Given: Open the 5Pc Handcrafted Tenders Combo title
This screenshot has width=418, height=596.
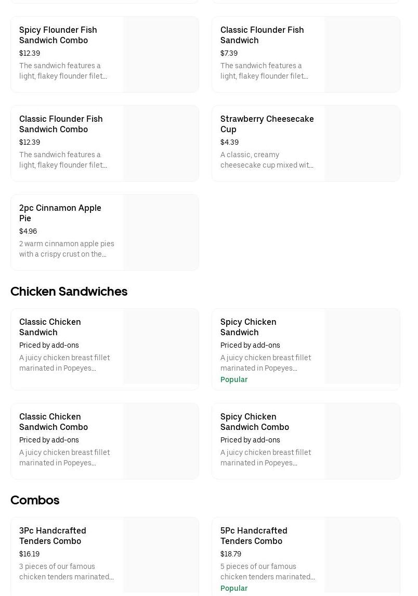Looking at the screenshot, I should coord(254,536).
